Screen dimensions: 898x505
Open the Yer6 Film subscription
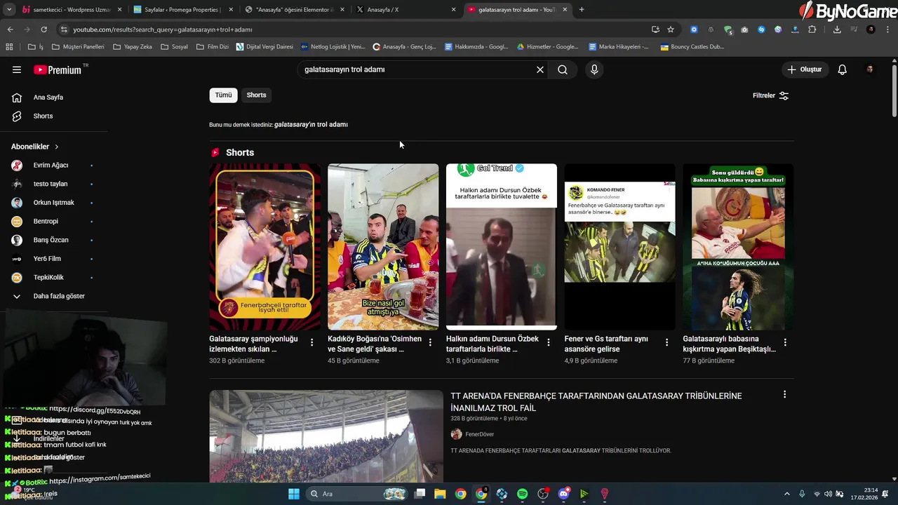pyautogui.click(x=47, y=259)
